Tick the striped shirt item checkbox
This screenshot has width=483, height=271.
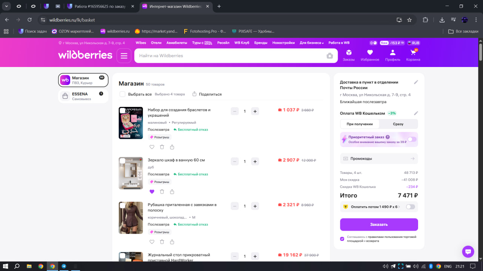tap(122, 206)
